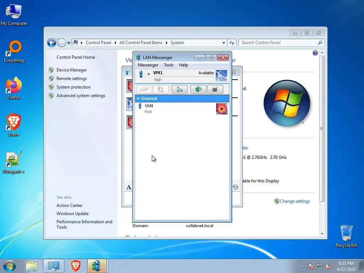The height and width of the screenshot is (273, 364).
Task: Click the add group toolbar button
Action: [x=198, y=89]
